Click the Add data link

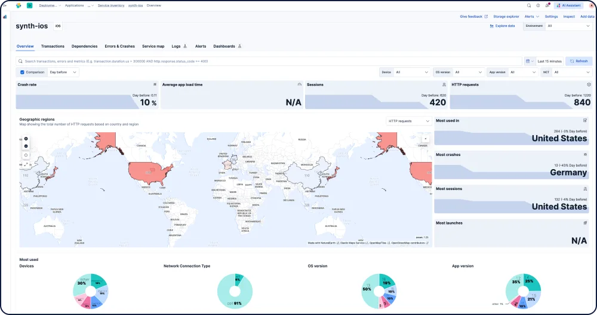pos(587,17)
